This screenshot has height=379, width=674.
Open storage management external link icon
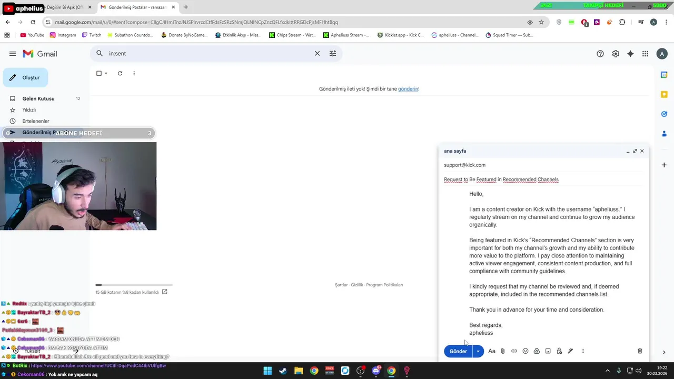165,292
